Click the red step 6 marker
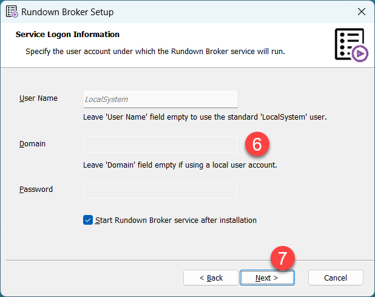 tap(257, 145)
